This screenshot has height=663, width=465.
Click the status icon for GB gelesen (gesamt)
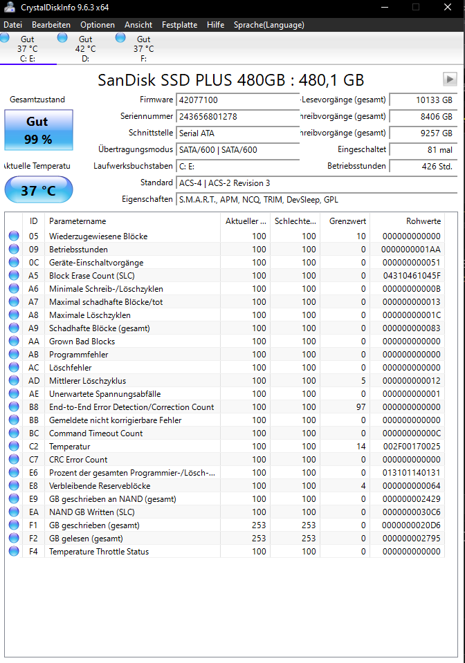point(14,538)
